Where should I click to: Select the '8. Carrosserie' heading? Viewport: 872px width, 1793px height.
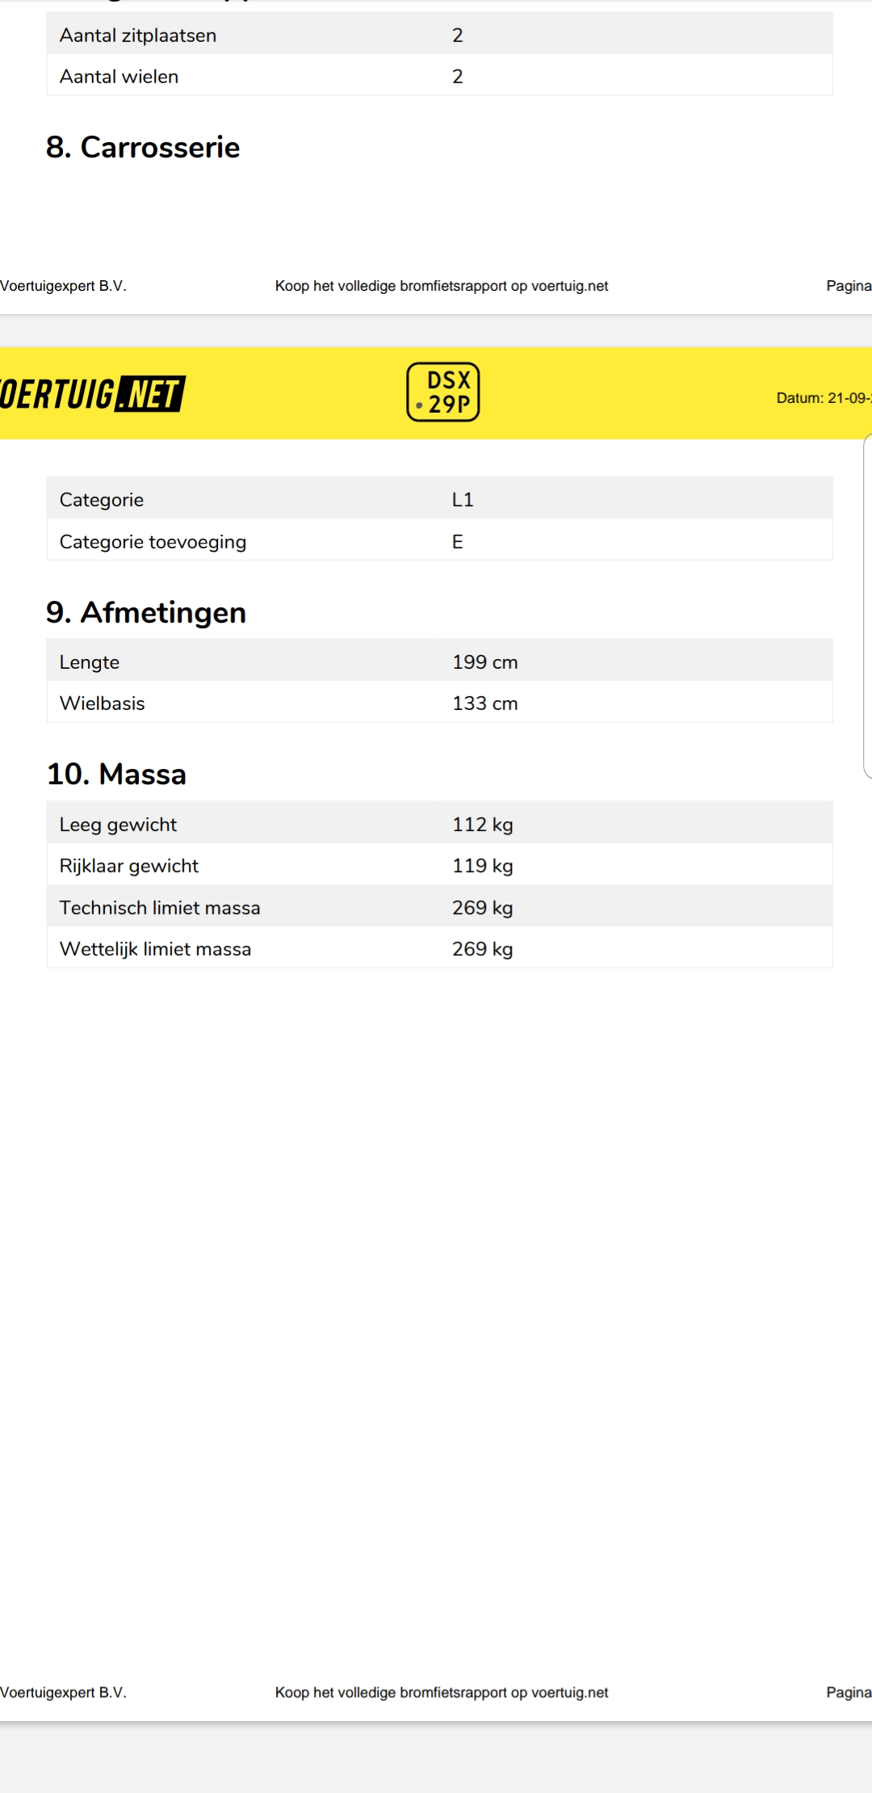(x=143, y=147)
